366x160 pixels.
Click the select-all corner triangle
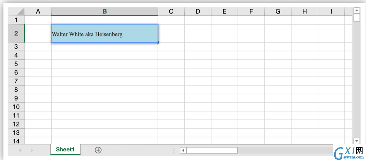pos(21,11)
